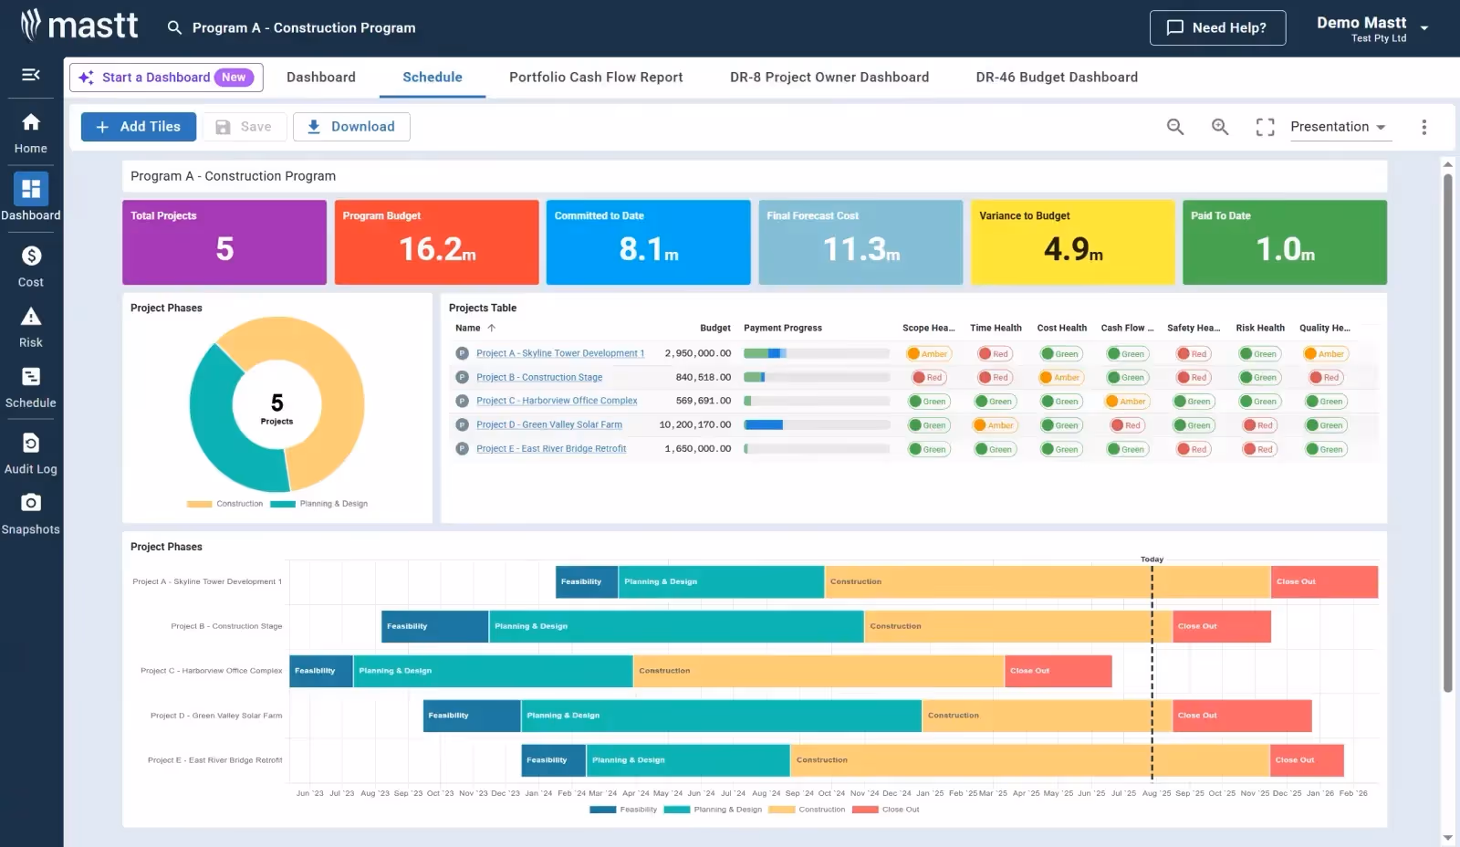This screenshot has width=1460, height=847.
Task: Click the scroll down arrow
Action: pos(1447,837)
